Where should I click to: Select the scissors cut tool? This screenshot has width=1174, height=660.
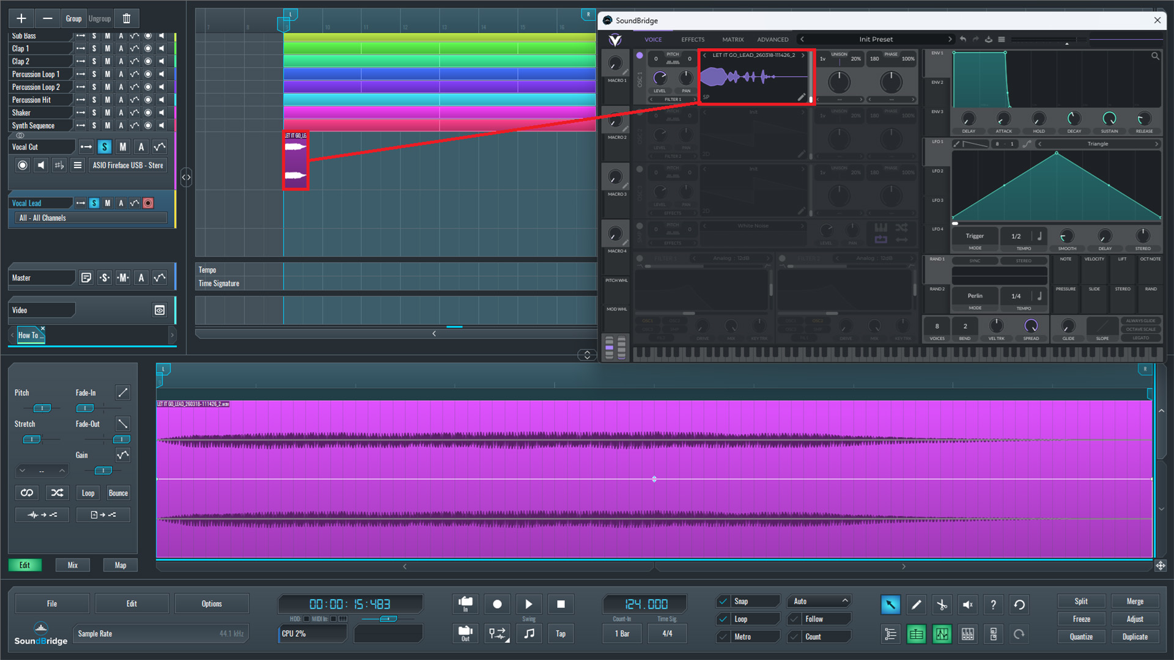pyautogui.click(x=942, y=604)
